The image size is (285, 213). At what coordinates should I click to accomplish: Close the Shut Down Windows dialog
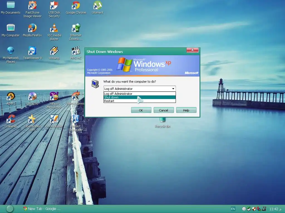point(192,50)
